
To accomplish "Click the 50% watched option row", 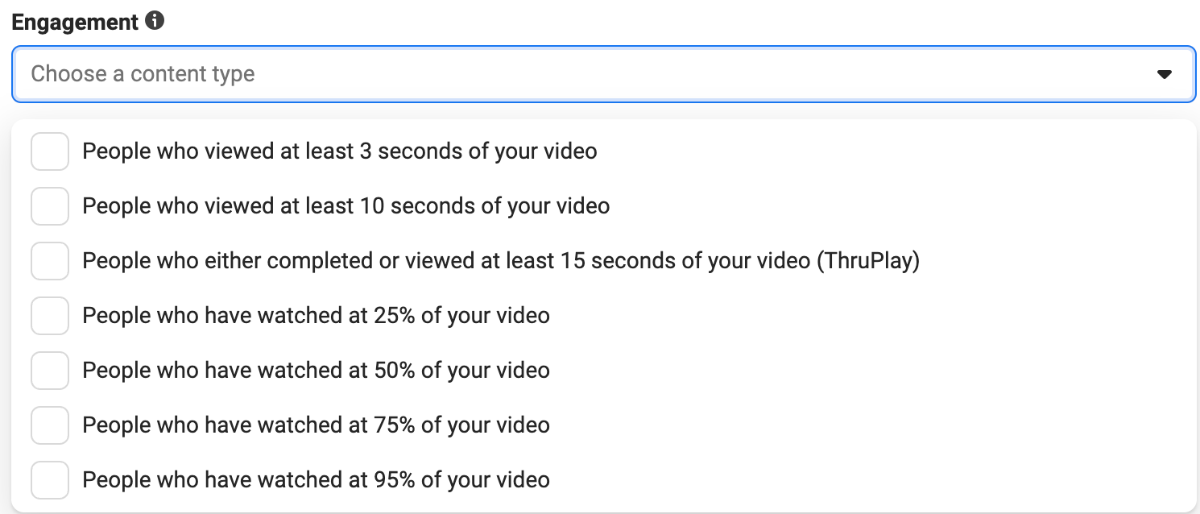I will [315, 370].
